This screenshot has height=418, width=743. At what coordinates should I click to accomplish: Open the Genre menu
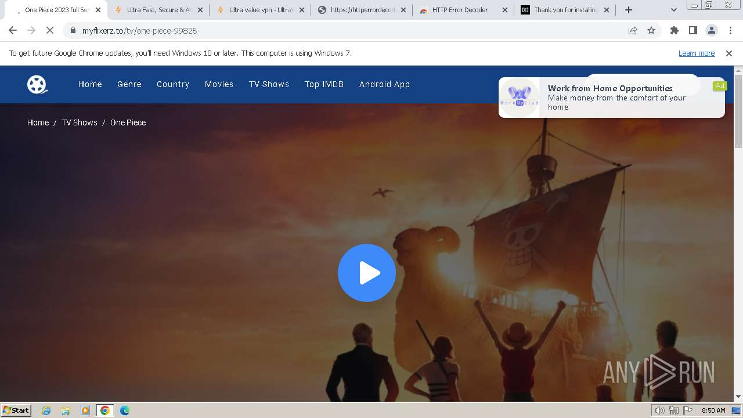coord(129,84)
